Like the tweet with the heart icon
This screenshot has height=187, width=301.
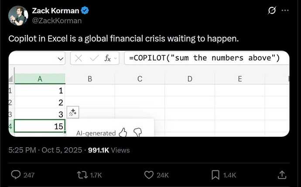point(149,175)
